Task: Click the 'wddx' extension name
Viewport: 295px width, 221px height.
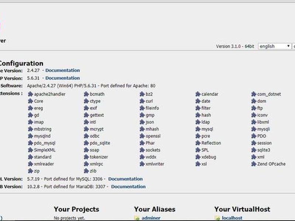Action: 151,157
